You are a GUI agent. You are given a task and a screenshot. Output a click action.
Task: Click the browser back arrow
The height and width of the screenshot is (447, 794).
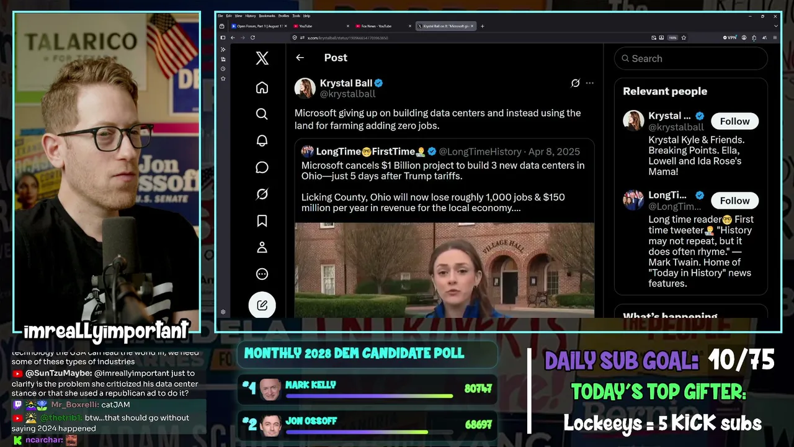tap(233, 38)
